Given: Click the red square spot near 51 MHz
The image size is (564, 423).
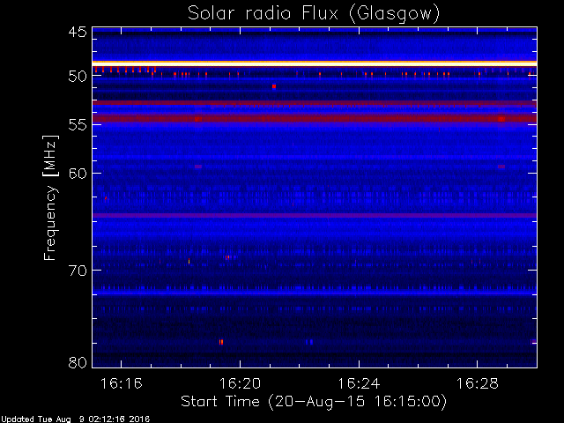Looking at the screenshot, I should point(274,86).
